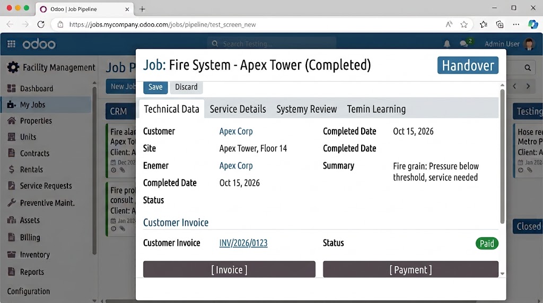
Task: Click the Customer Invoice section heading
Action: (176, 222)
